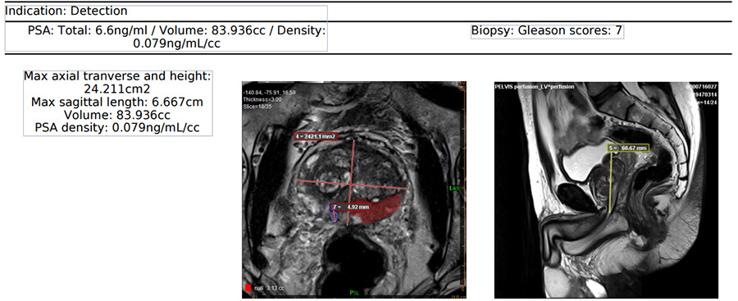Click the Biopsy Gleason scores field
This screenshot has width=738, height=301.
point(547,31)
